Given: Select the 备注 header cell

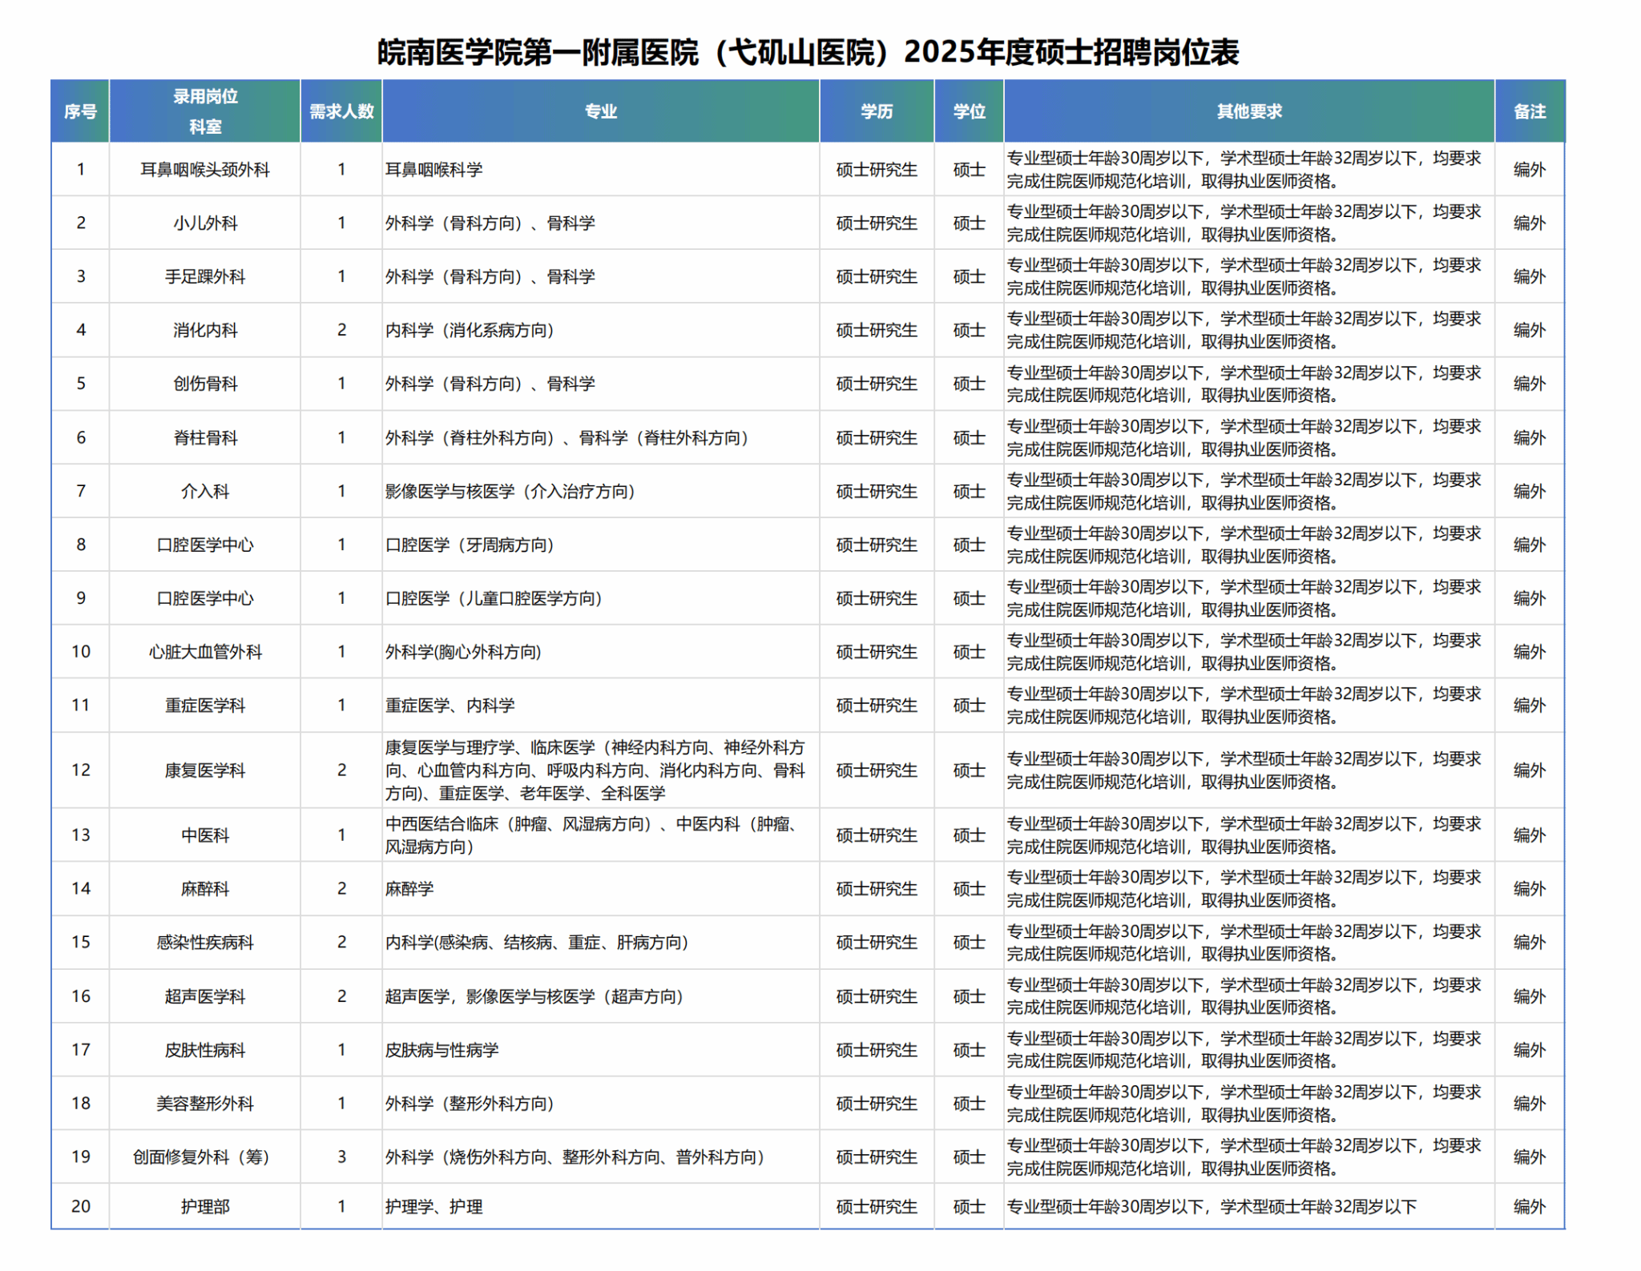Looking at the screenshot, I should point(1529,111).
